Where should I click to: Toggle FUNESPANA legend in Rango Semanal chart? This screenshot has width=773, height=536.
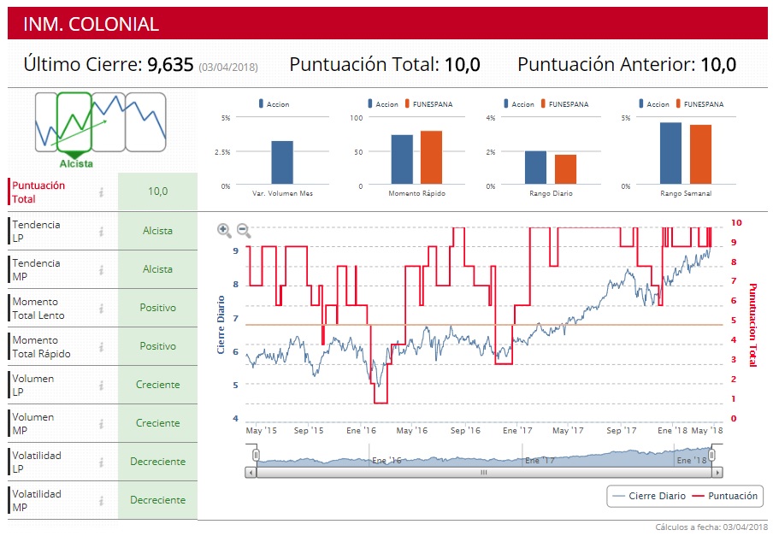point(699,104)
